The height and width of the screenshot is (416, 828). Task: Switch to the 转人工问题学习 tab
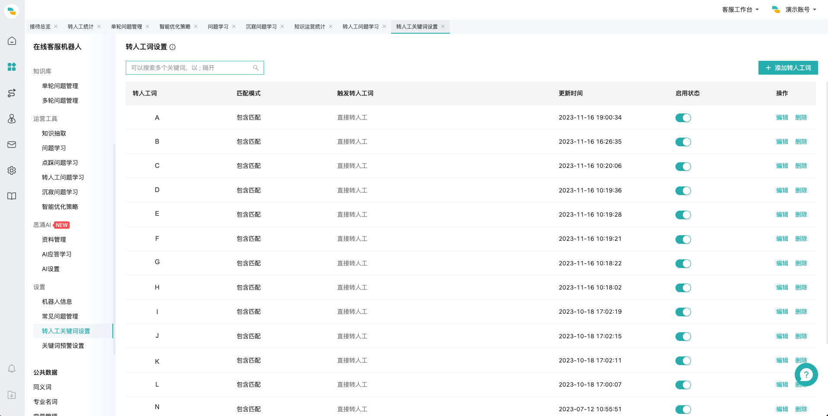point(361,27)
